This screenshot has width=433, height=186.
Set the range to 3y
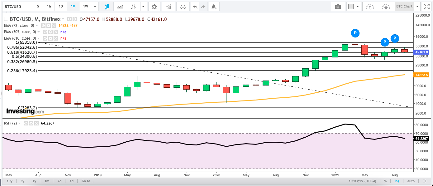click(22, 181)
